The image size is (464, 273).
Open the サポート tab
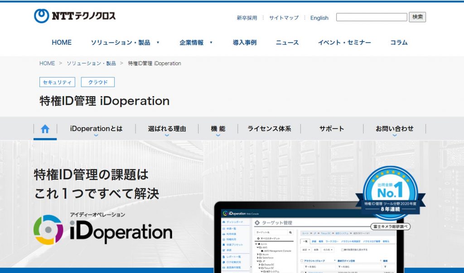point(332,129)
